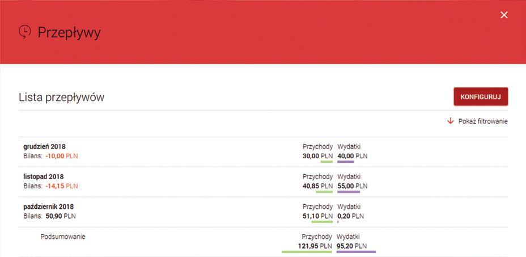Image resolution: width=526 pixels, height=257 pixels.
Task: Open the październik 2018 cash flow row
Action: pos(263,212)
